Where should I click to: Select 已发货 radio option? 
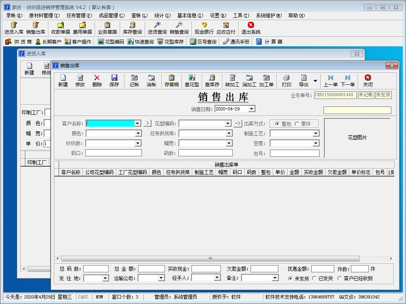[x=323, y=278]
